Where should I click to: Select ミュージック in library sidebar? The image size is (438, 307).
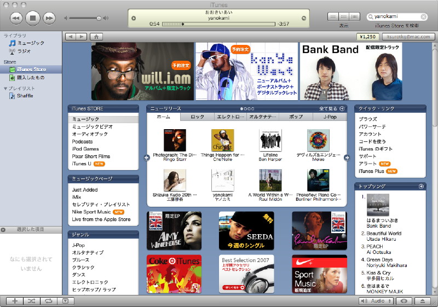31,43
